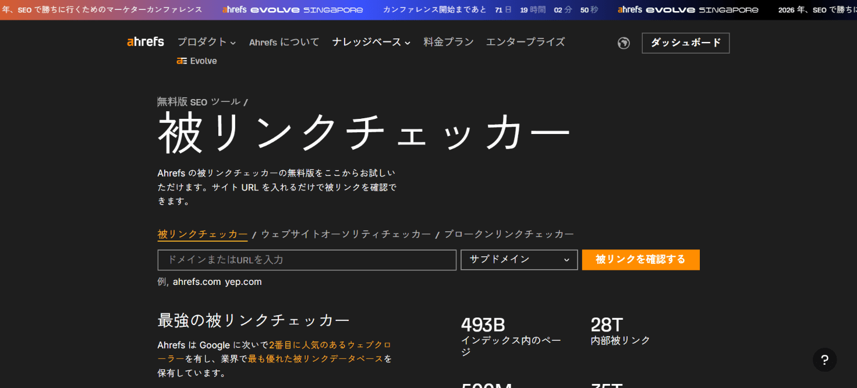857x388 pixels.
Task: Open the globe language selector icon
Action: pyautogui.click(x=624, y=43)
